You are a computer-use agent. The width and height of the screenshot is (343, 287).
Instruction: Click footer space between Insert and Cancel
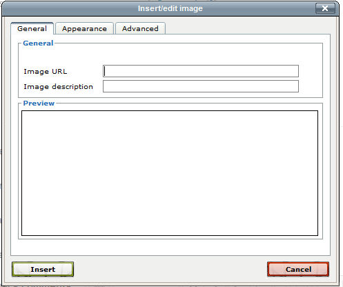170,269
